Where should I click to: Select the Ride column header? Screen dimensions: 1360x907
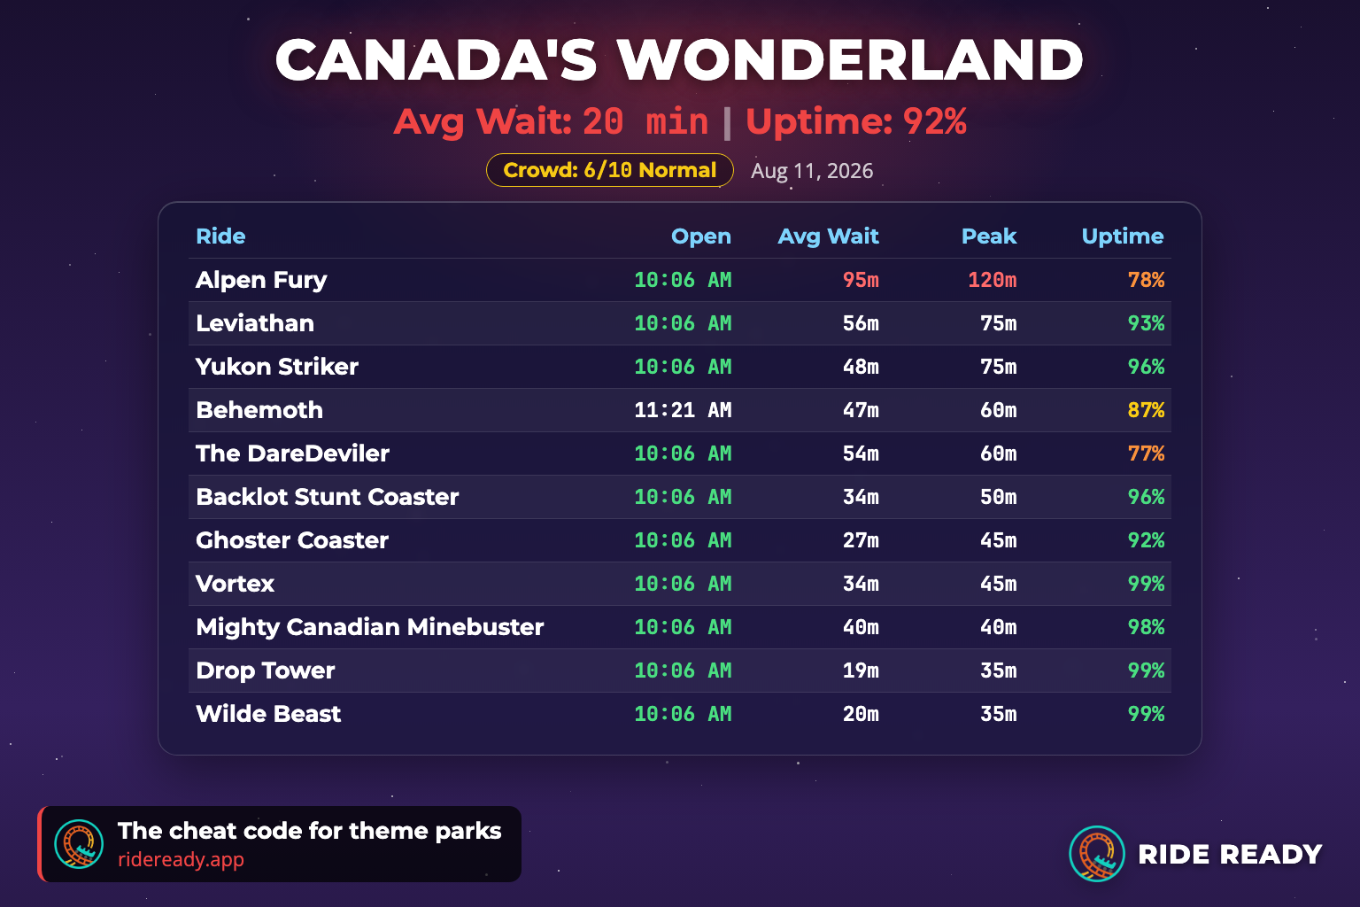click(x=220, y=236)
